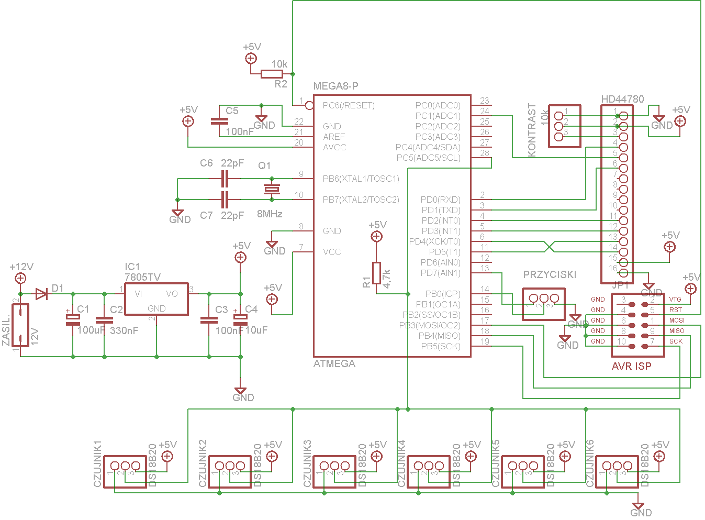Click the +12V supply symbol
Image resolution: width=705 pixels, height=520 pixels.
tap(20, 278)
